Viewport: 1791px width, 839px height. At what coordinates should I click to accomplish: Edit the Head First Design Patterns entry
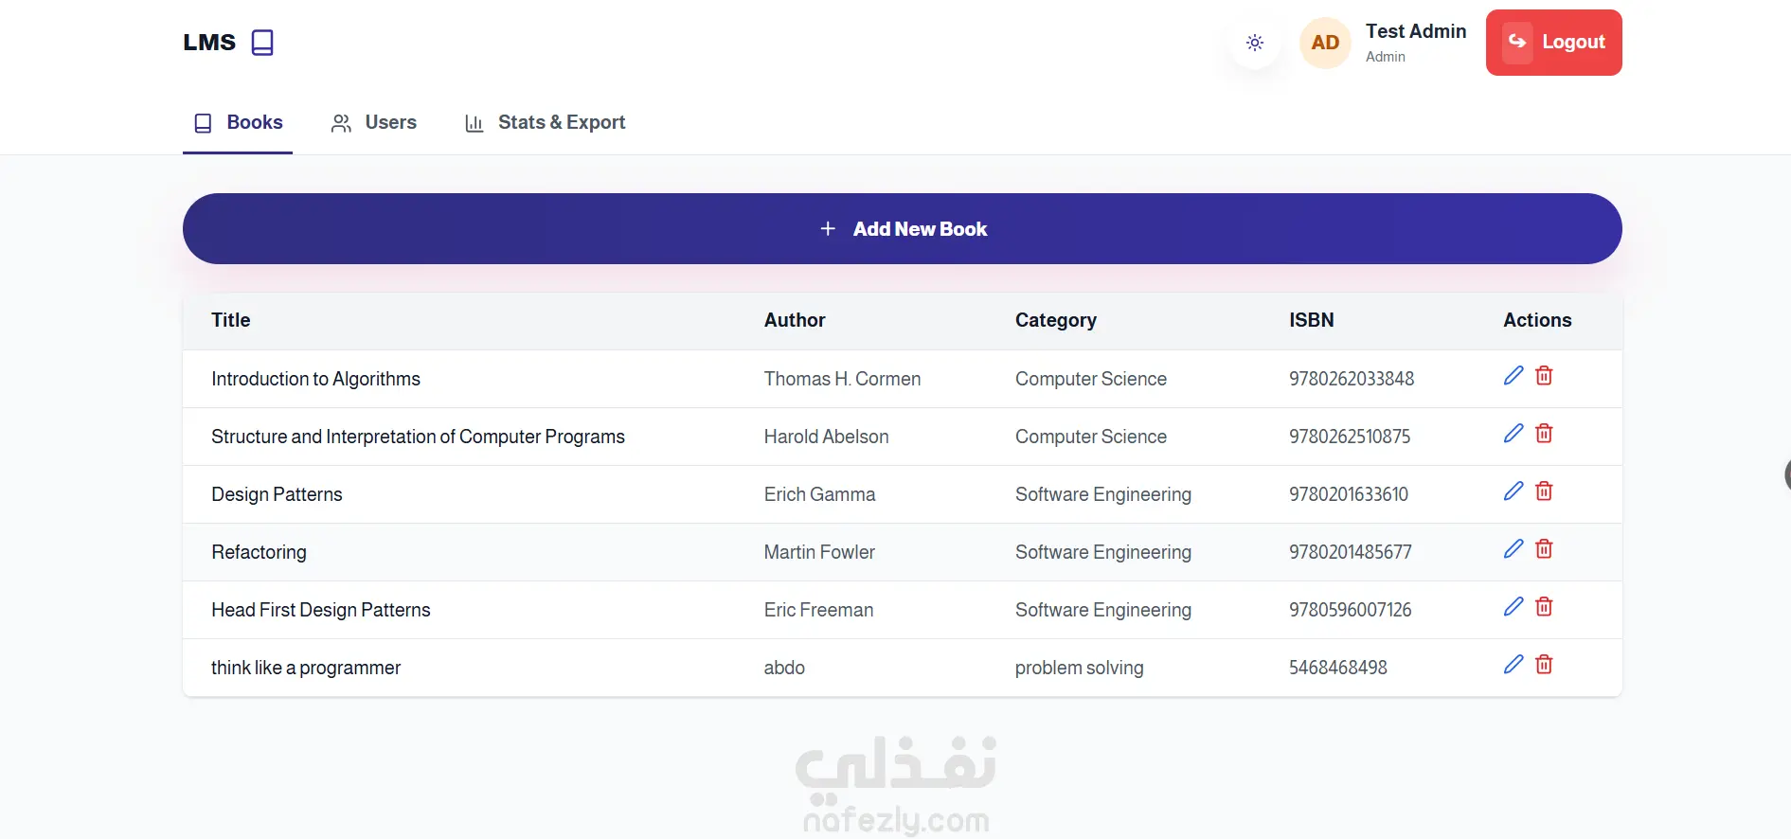coord(1513,607)
